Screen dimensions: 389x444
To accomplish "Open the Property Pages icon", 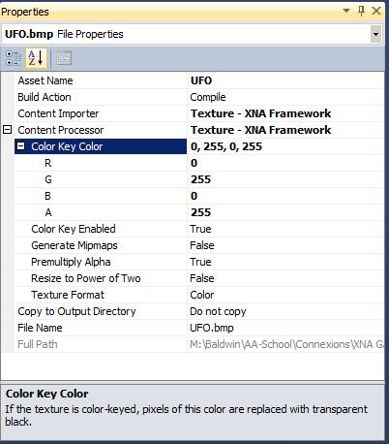I will (64, 59).
